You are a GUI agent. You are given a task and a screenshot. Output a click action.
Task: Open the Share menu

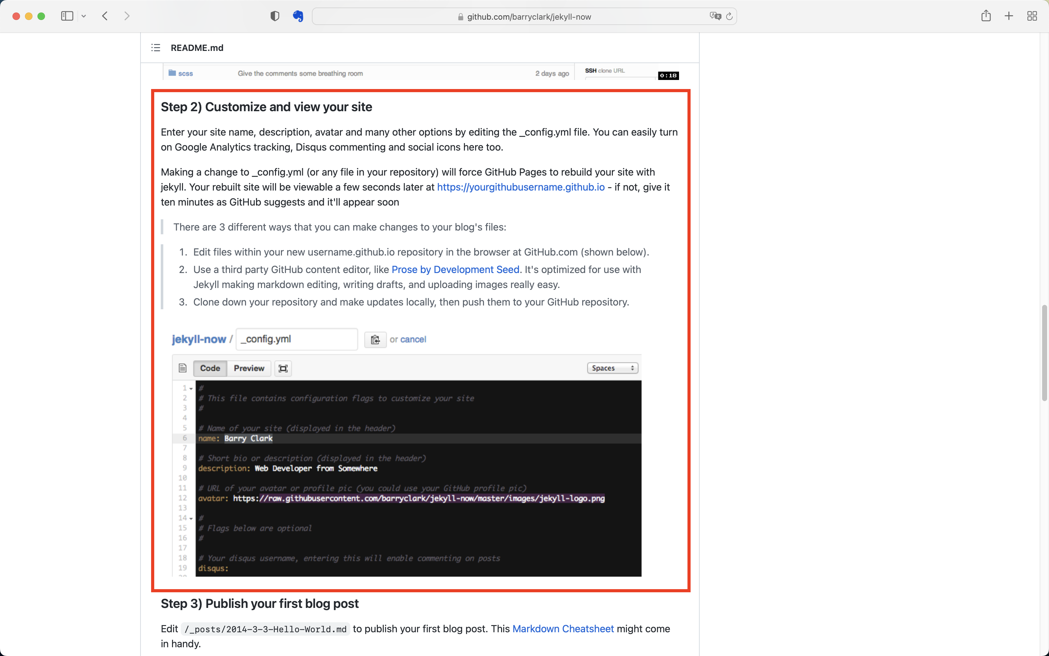coord(986,16)
